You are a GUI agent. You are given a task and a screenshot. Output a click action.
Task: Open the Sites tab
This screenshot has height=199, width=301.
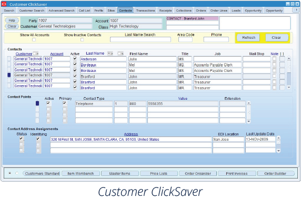pos(111,11)
